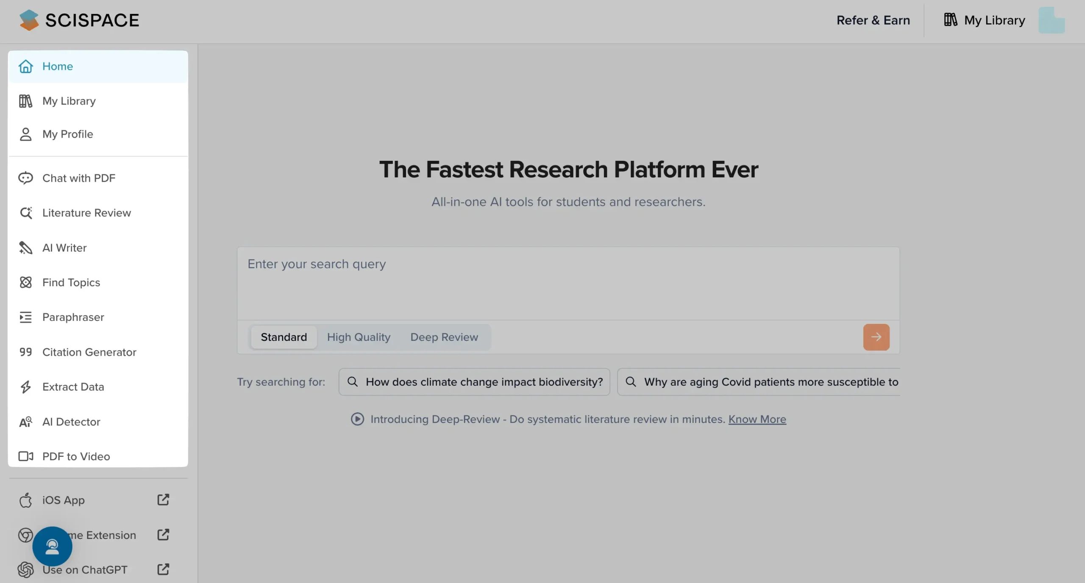Screen dimensions: 1085x583
Task: Click the Extract Data lightning icon
Action: coord(26,387)
